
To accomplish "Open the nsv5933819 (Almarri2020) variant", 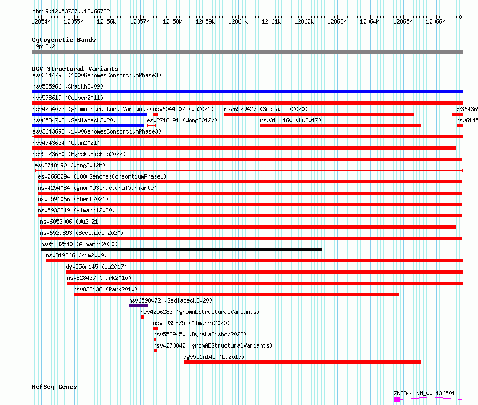I will (76, 210).
